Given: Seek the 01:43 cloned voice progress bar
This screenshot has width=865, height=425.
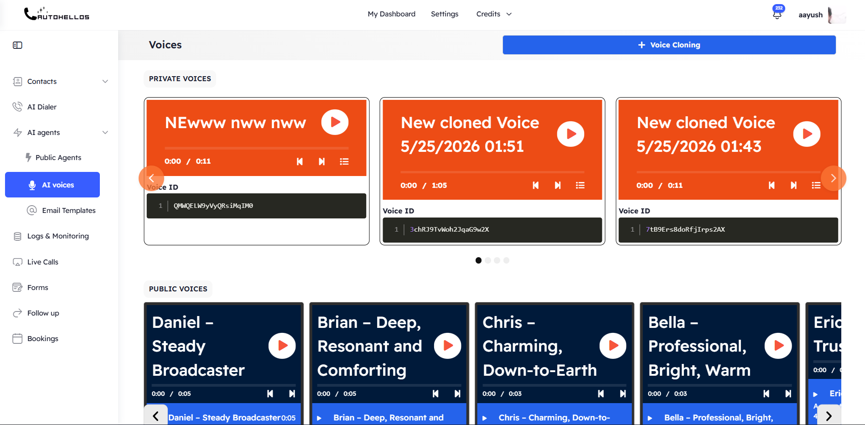Looking at the screenshot, I should pyautogui.click(x=728, y=172).
